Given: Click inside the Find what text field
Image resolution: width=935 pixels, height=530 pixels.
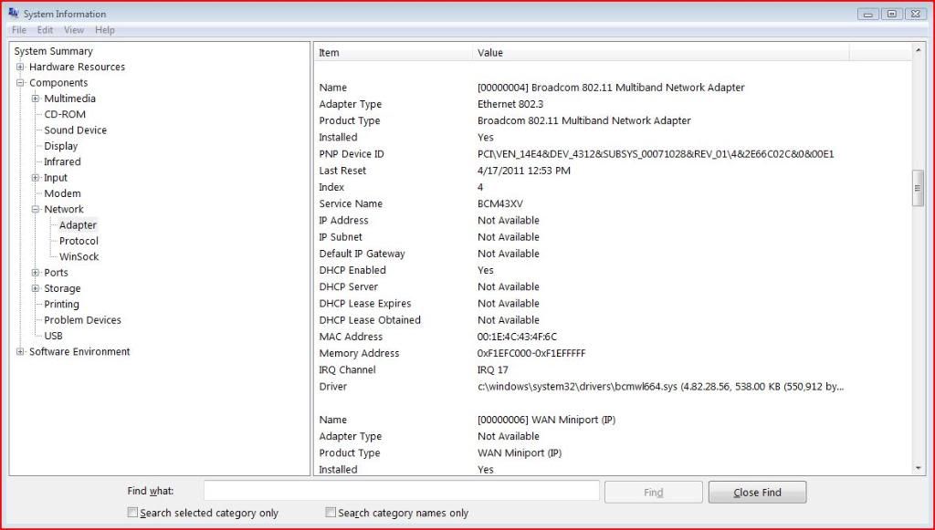Looking at the screenshot, I should 401,492.
